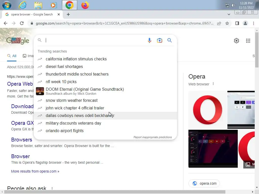Focus the Google search text field
Viewport: 259px width, 194px height.
point(95,40)
